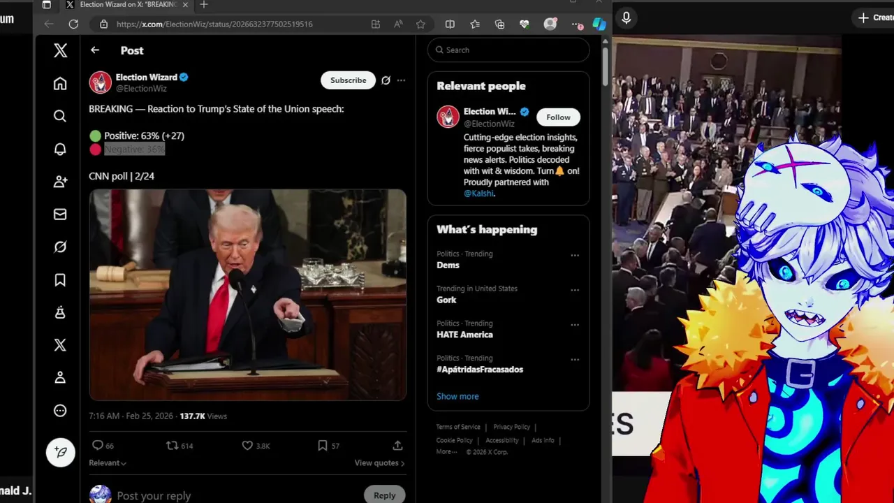The height and width of the screenshot is (503, 894).
Task: Open Messages envelope in X sidebar
Action: click(x=60, y=214)
